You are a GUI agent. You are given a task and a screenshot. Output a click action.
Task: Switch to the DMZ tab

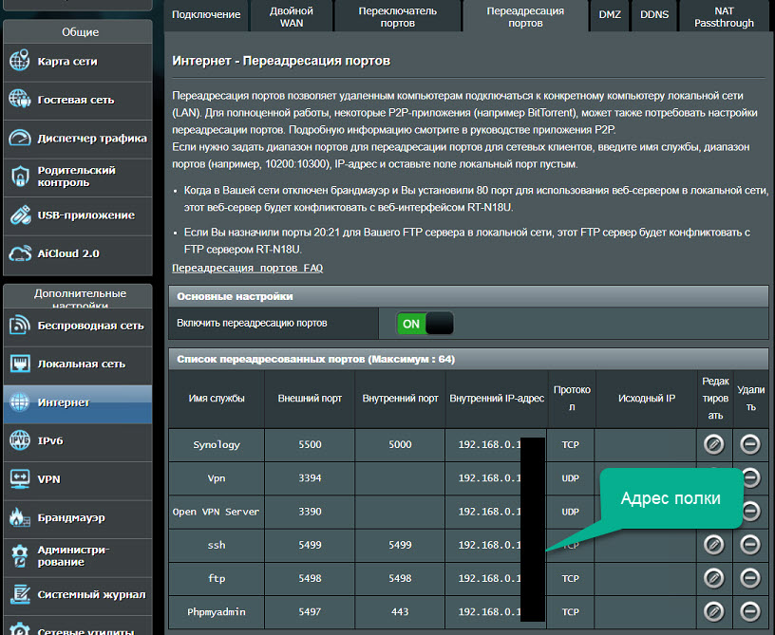tap(609, 15)
